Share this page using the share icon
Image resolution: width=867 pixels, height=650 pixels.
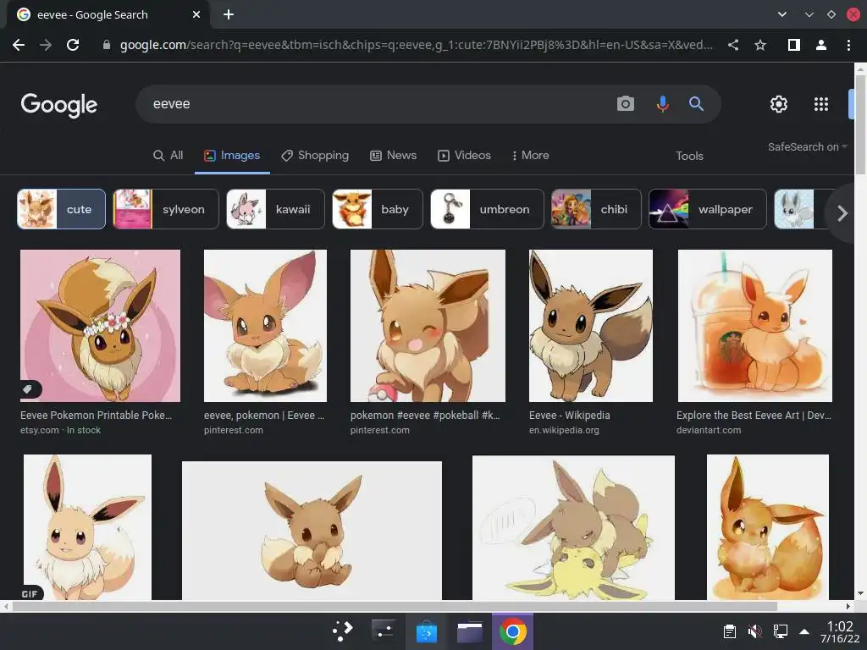(733, 45)
